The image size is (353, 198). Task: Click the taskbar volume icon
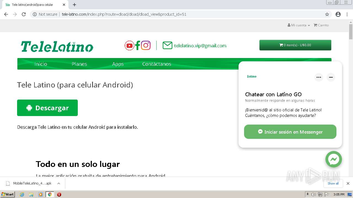tap(314, 194)
